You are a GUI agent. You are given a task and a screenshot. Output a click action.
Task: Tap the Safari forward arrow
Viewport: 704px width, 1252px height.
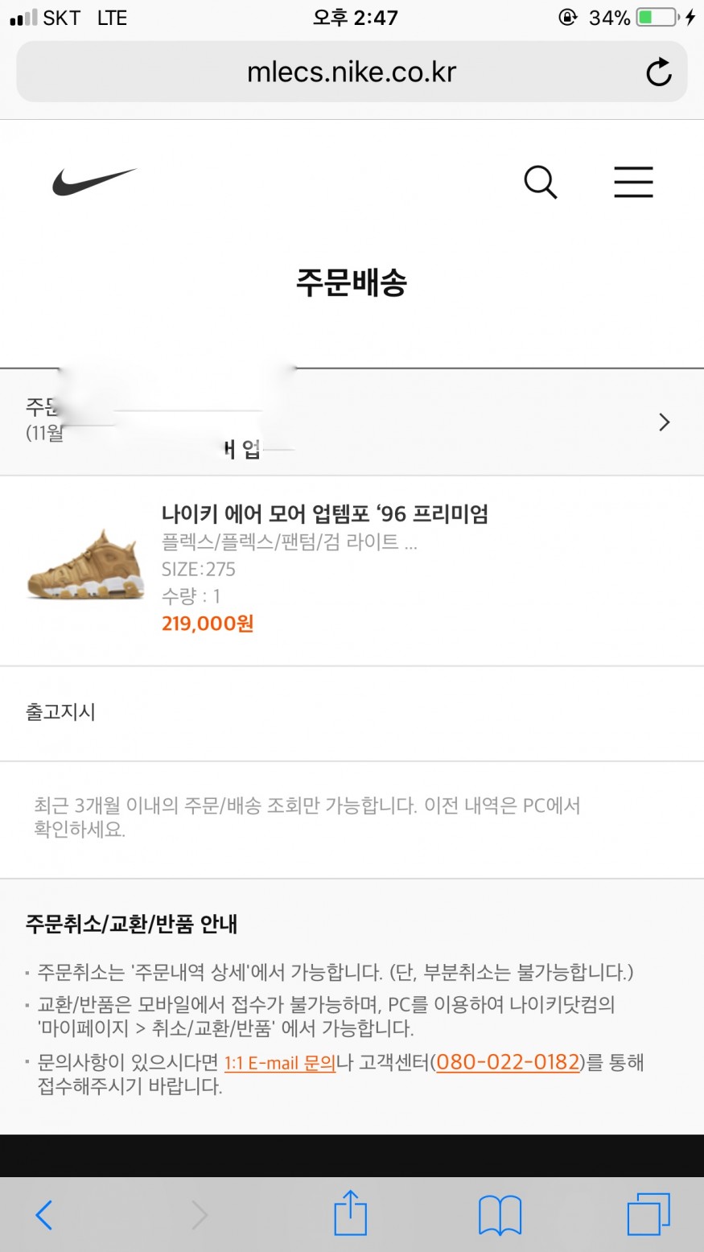tap(199, 1215)
